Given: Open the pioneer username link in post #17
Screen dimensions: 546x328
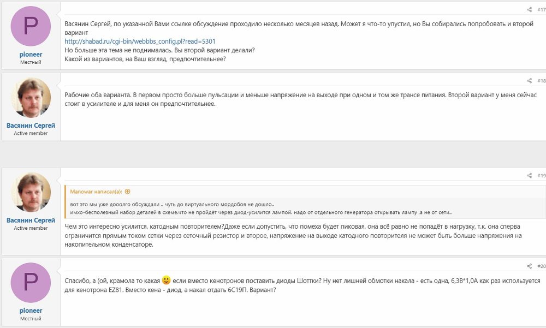Looking at the screenshot, I should coord(31,55).
